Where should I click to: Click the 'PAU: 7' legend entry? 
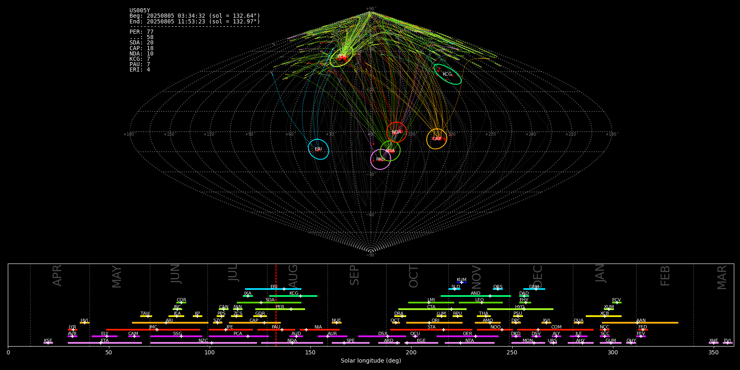click(x=140, y=65)
